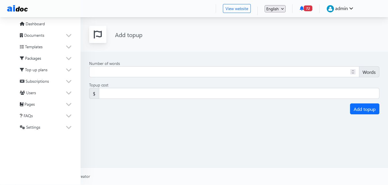
Task: Click the Users group icon
Action: point(22,93)
